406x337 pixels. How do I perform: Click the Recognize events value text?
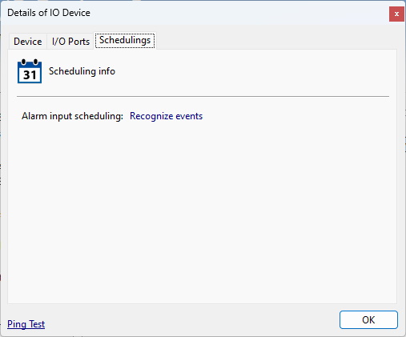pyautogui.click(x=166, y=116)
